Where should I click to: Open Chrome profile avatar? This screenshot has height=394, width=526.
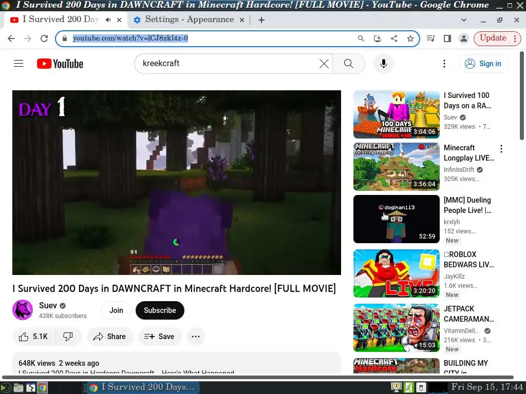point(464,38)
